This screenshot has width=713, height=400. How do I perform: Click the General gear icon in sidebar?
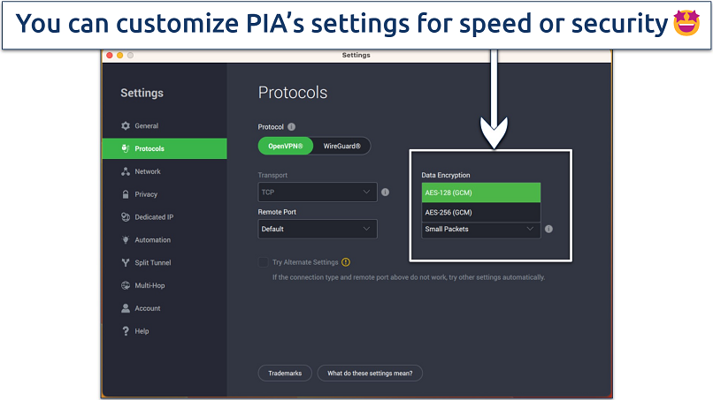(126, 126)
